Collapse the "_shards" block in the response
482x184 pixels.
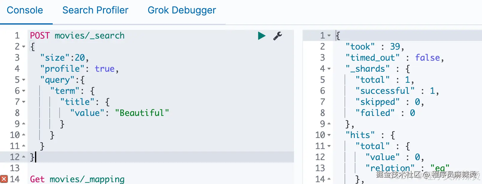pyautogui.click(x=329, y=69)
